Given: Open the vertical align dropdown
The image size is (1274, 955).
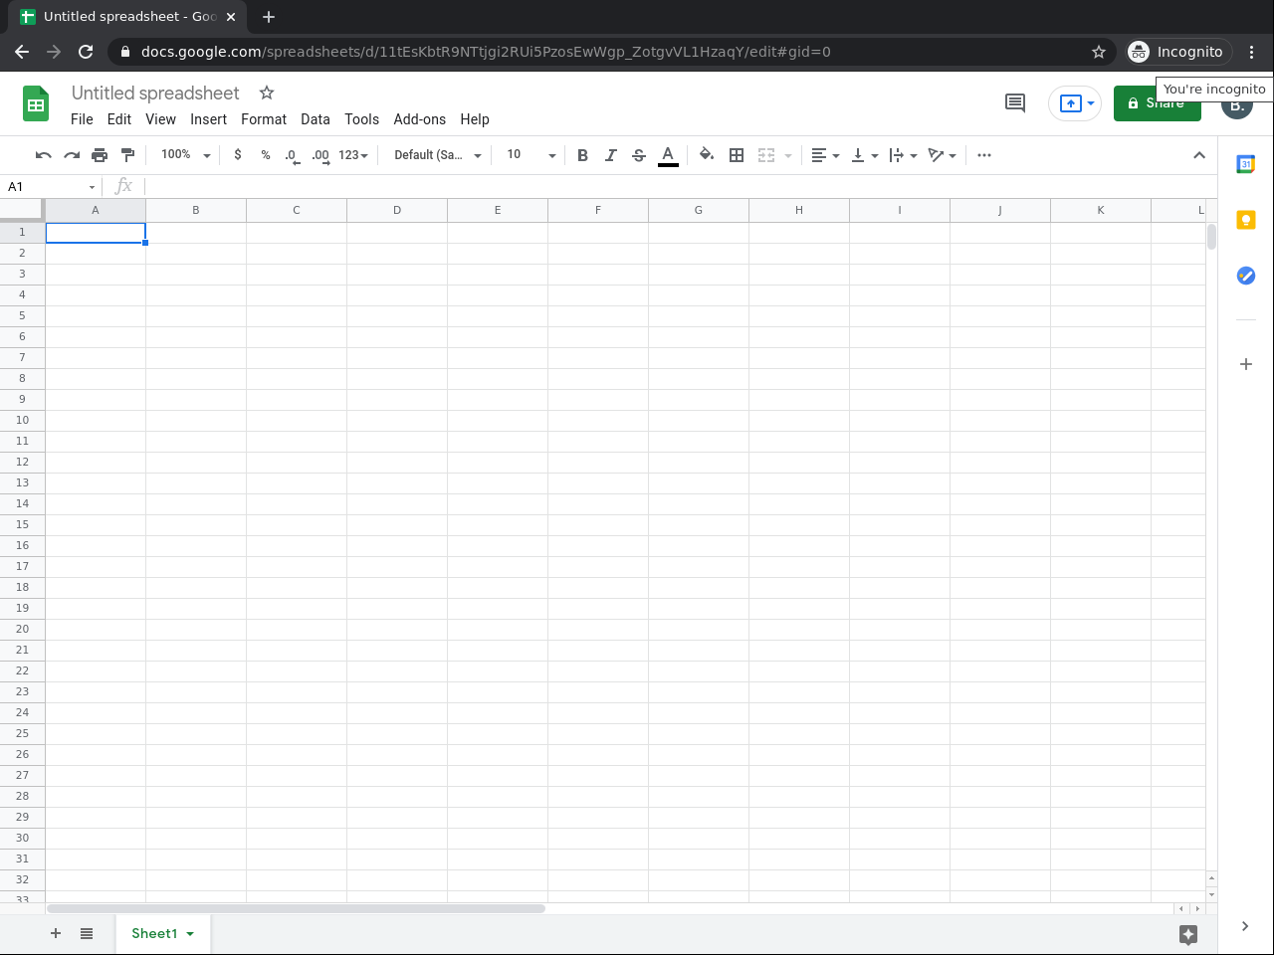Looking at the screenshot, I should pyautogui.click(x=865, y=155).
